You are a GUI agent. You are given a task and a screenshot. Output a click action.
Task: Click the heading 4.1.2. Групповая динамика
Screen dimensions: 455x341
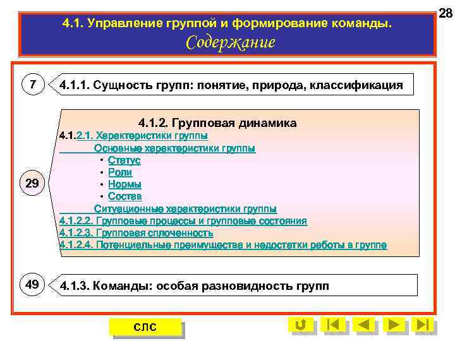(x=217, y=123)
